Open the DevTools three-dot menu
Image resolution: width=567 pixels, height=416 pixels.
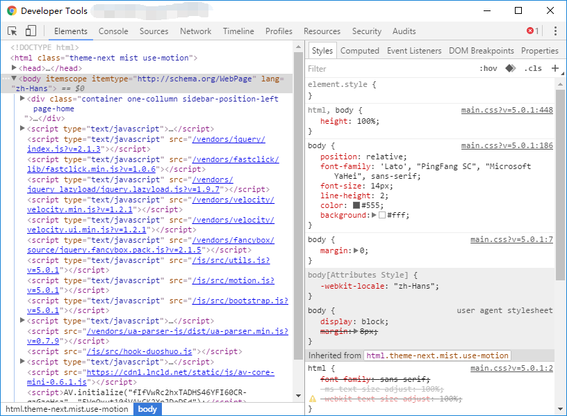(555, 31)
